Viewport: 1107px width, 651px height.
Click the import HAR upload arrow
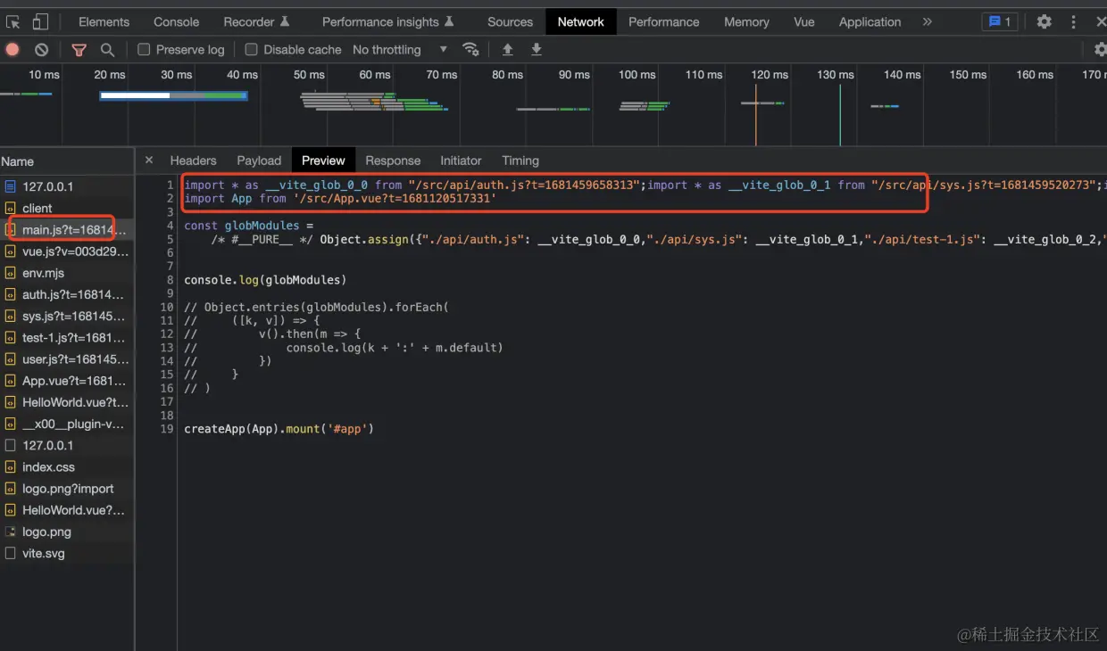point(507,49)
